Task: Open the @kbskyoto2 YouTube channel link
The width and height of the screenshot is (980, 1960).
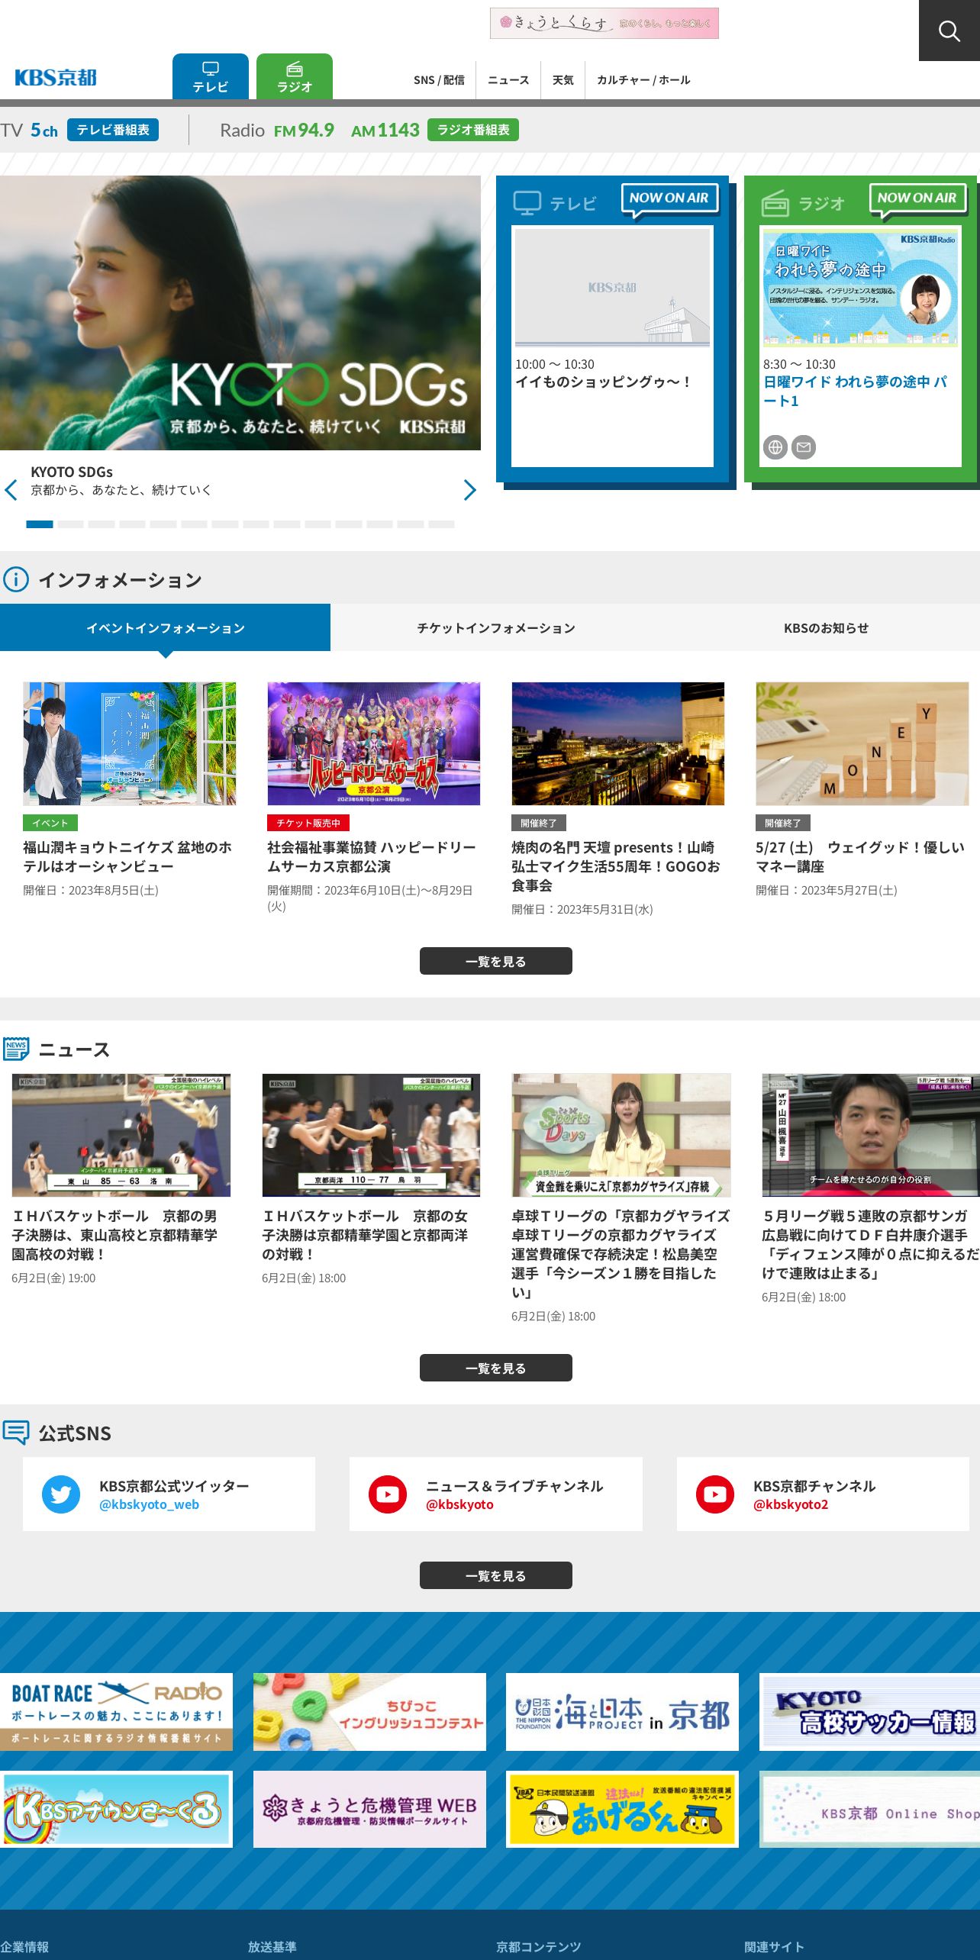Action: click(791, 1504)
